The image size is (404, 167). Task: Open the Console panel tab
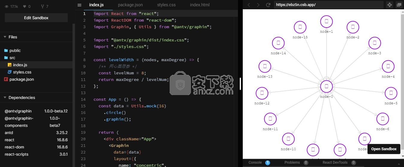[255, 163]
